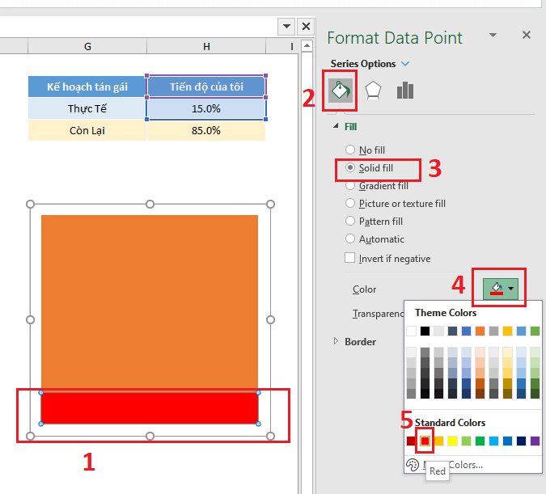Pick the theme Blue swatch beside Orange

[x=466, y=331]
